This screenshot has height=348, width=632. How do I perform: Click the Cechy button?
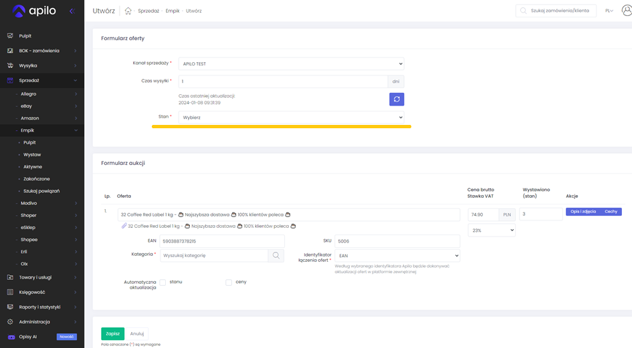pos(611,212)
